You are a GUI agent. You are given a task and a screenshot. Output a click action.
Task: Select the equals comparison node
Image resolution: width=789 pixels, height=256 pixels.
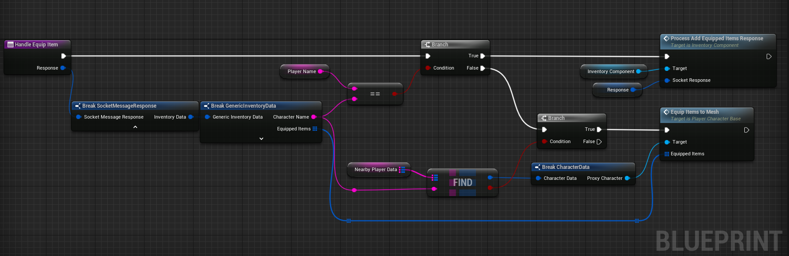pos(375,94)
